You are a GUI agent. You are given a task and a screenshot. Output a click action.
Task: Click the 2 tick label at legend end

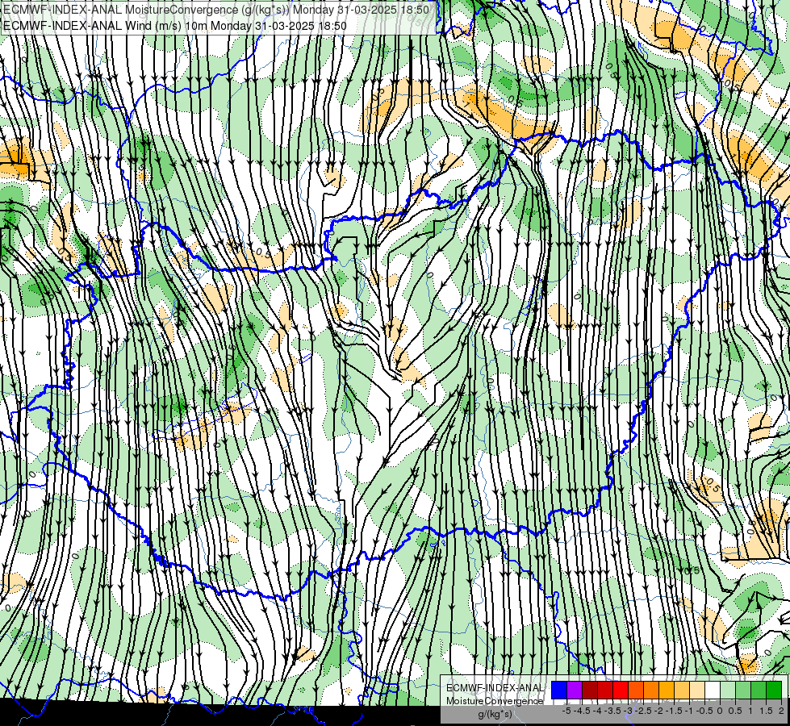click(781, 711)
